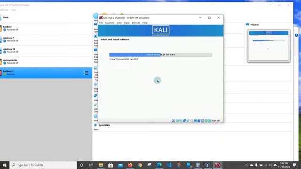Open Google Chrome from the taskbar
This screenshot has width=301, height=169.
[x=140, y=165]
